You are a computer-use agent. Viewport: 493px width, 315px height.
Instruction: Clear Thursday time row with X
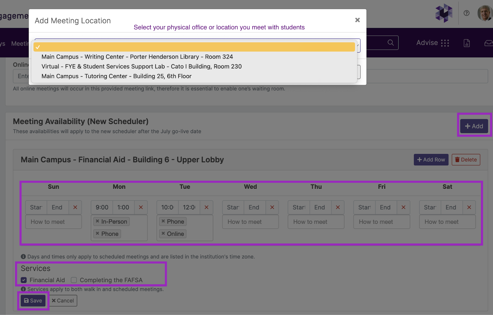click(338, 207)
